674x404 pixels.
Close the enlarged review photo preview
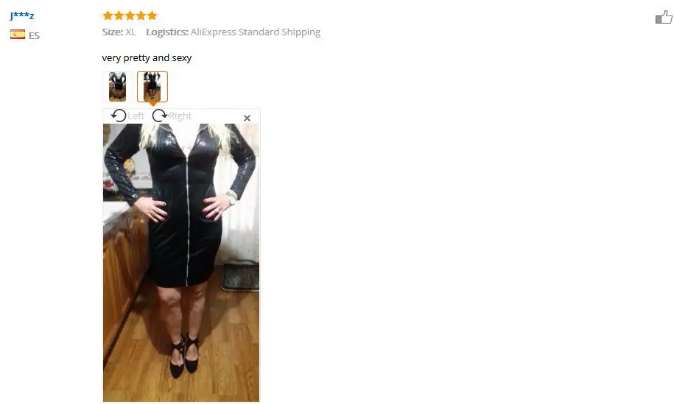coord(248,118)
